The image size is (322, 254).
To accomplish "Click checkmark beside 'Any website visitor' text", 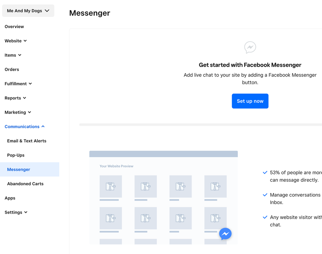I will [x=265, y=217].
